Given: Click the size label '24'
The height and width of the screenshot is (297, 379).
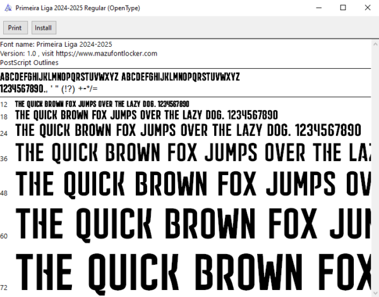Looking at the screenshot, I should [4, 133].
